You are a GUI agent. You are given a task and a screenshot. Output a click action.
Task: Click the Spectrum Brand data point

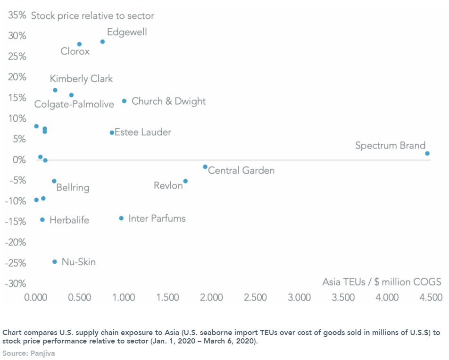[427, 153]
